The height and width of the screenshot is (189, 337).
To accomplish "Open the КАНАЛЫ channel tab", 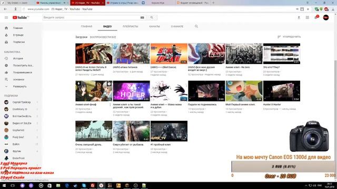I will tap(154, 26).
